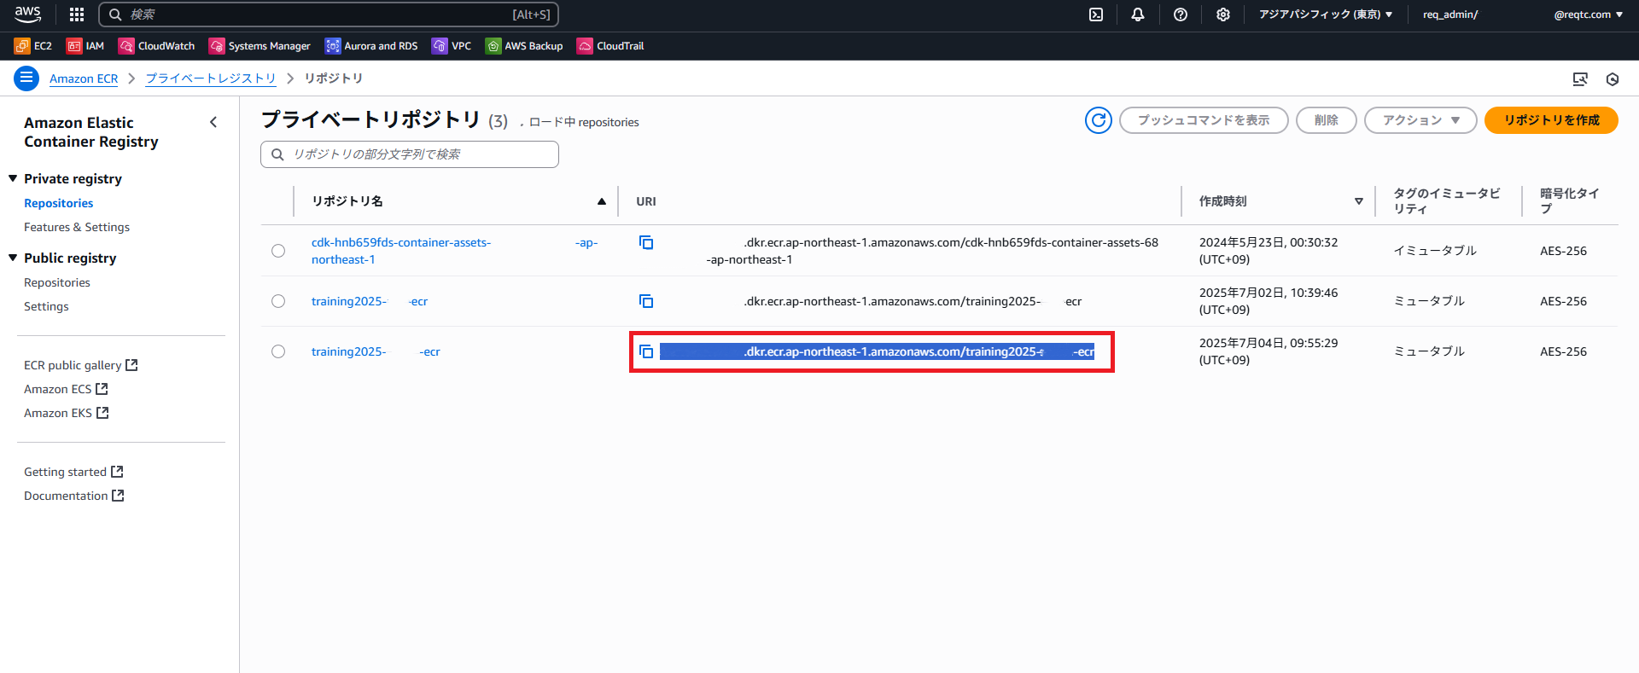Collapse the Public registry section
The image size is (1639, 673).
13,258
